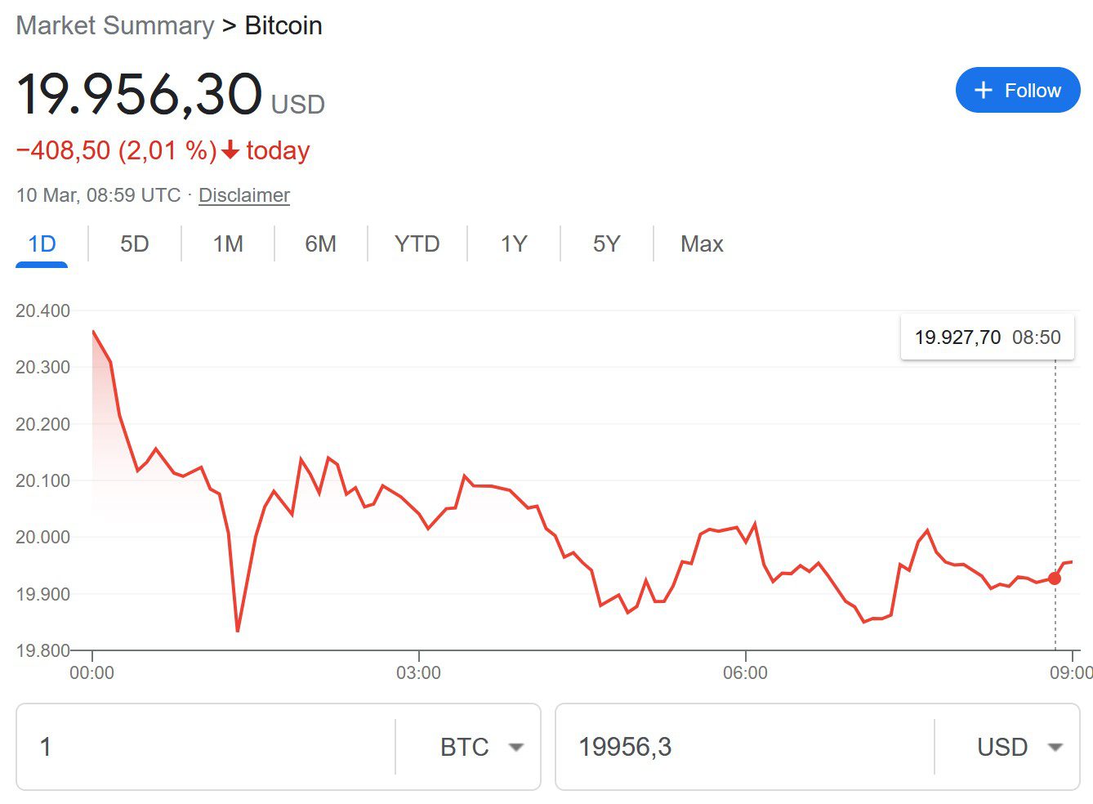Click the red down arrow price indicator
The height and width of the screenshot is (804, 1093).
tap(230, 150)
